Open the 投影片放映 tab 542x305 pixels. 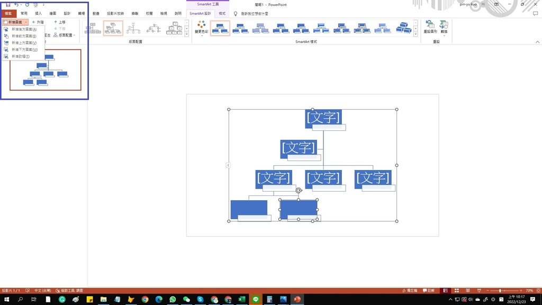point(115,13)
